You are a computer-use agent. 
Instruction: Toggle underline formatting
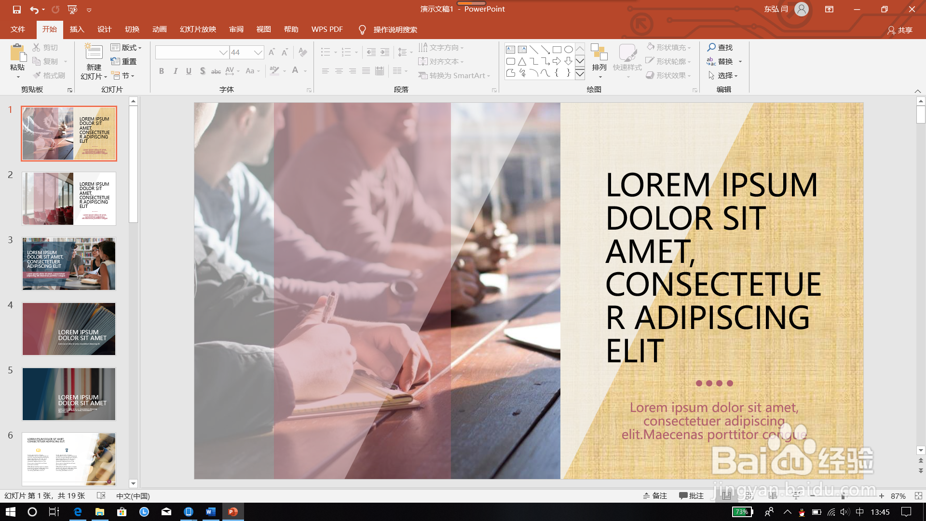click(189, 71)
